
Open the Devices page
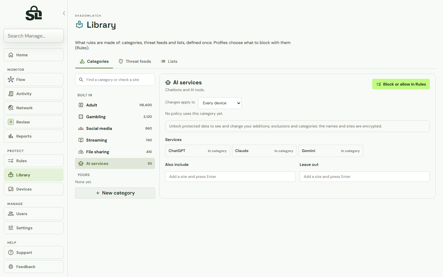34,189
